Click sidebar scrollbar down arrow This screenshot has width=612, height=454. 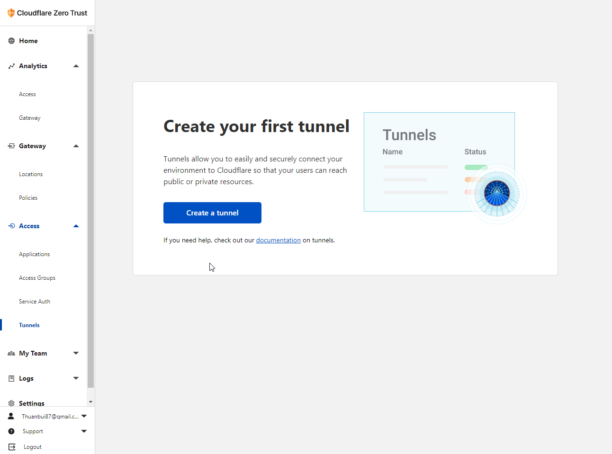click(91, 402)
